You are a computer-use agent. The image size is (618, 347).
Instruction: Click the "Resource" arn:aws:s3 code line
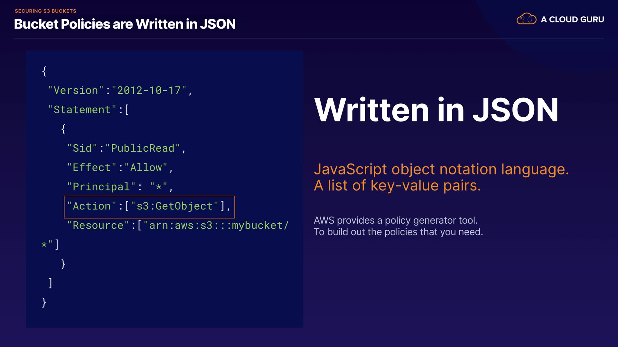pos(177,226)
